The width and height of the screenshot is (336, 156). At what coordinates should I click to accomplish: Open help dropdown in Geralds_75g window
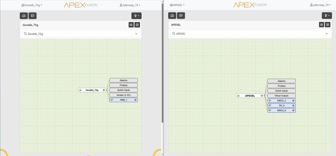coord(136,16)
